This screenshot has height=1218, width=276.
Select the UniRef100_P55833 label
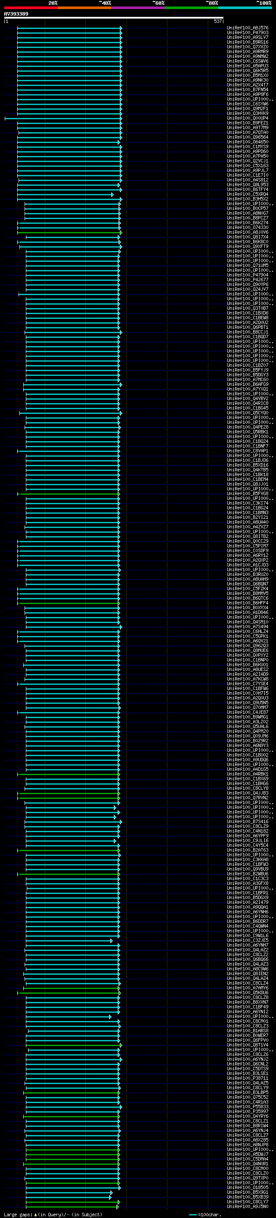[248, 1107]
